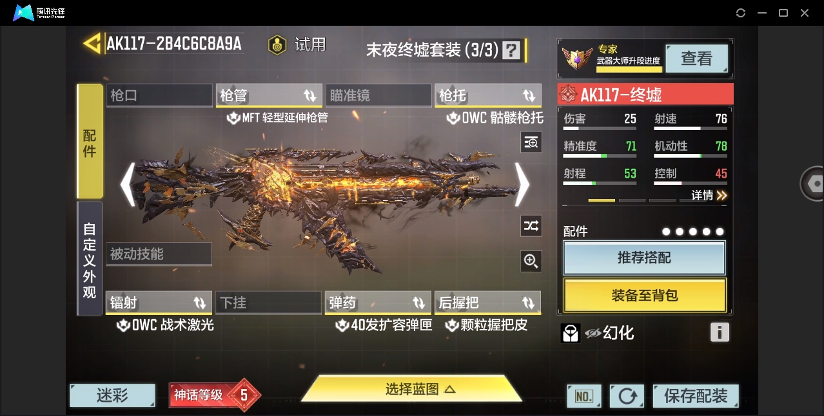Image resolution: width=824 pixels, height=416 pixels.
Task: Click the NO. numbering button
Action: coord(584,396)
